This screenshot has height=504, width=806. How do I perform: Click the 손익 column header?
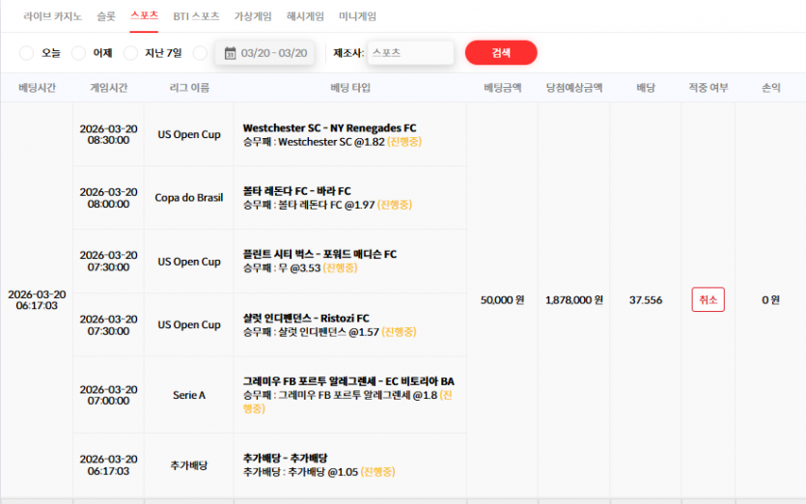770,88
